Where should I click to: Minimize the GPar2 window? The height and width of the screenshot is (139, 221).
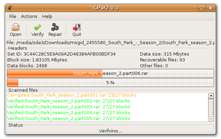point(201,8)
